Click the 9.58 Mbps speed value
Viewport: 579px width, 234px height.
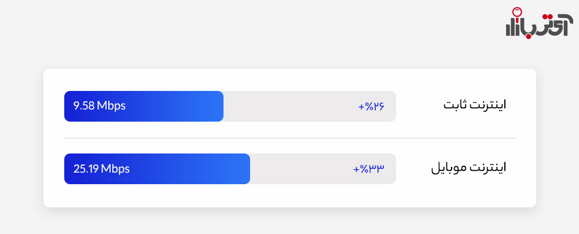click(x=100, y=106)
